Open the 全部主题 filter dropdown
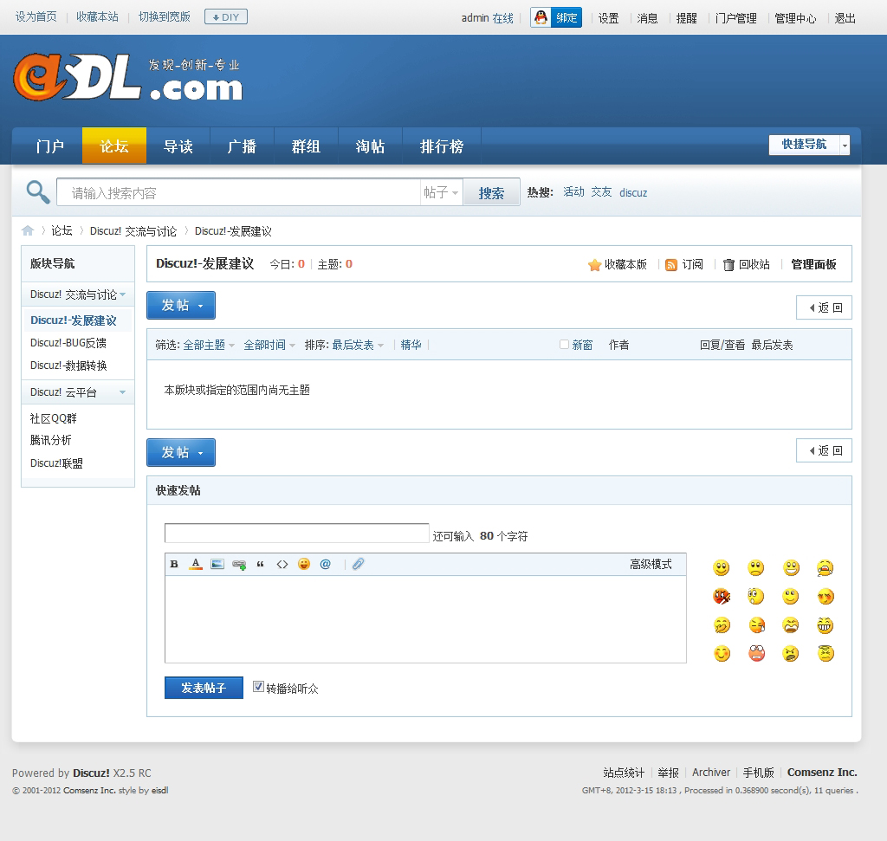The height and width of the screenshot is (841, 887). (x=208, y=345)
